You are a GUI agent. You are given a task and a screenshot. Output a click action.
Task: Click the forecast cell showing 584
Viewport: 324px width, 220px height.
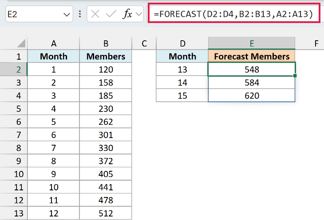tap(252, 82)
